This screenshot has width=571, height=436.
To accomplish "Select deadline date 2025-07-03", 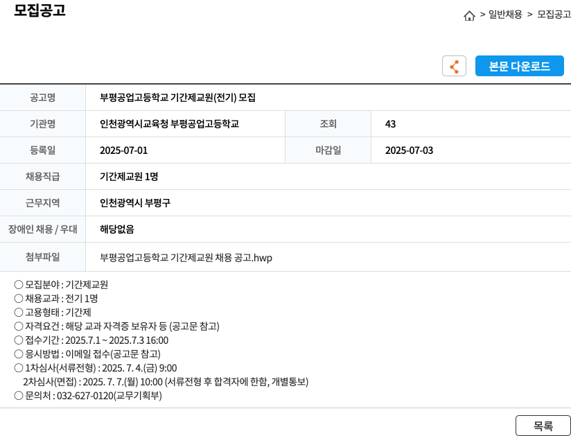I will 410,150.
